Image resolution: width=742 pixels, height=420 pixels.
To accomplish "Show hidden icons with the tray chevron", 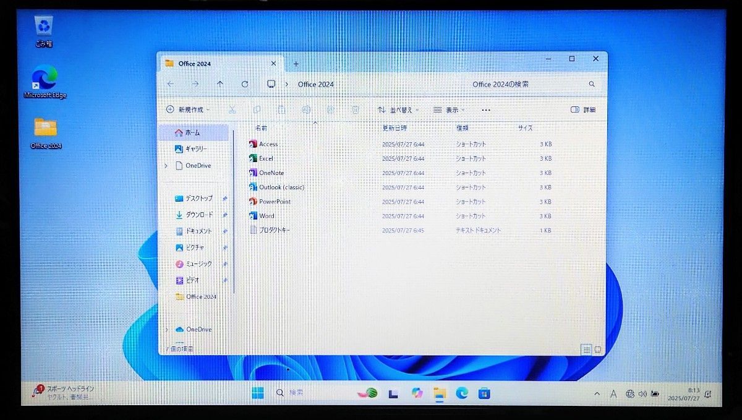I will 597,394.
